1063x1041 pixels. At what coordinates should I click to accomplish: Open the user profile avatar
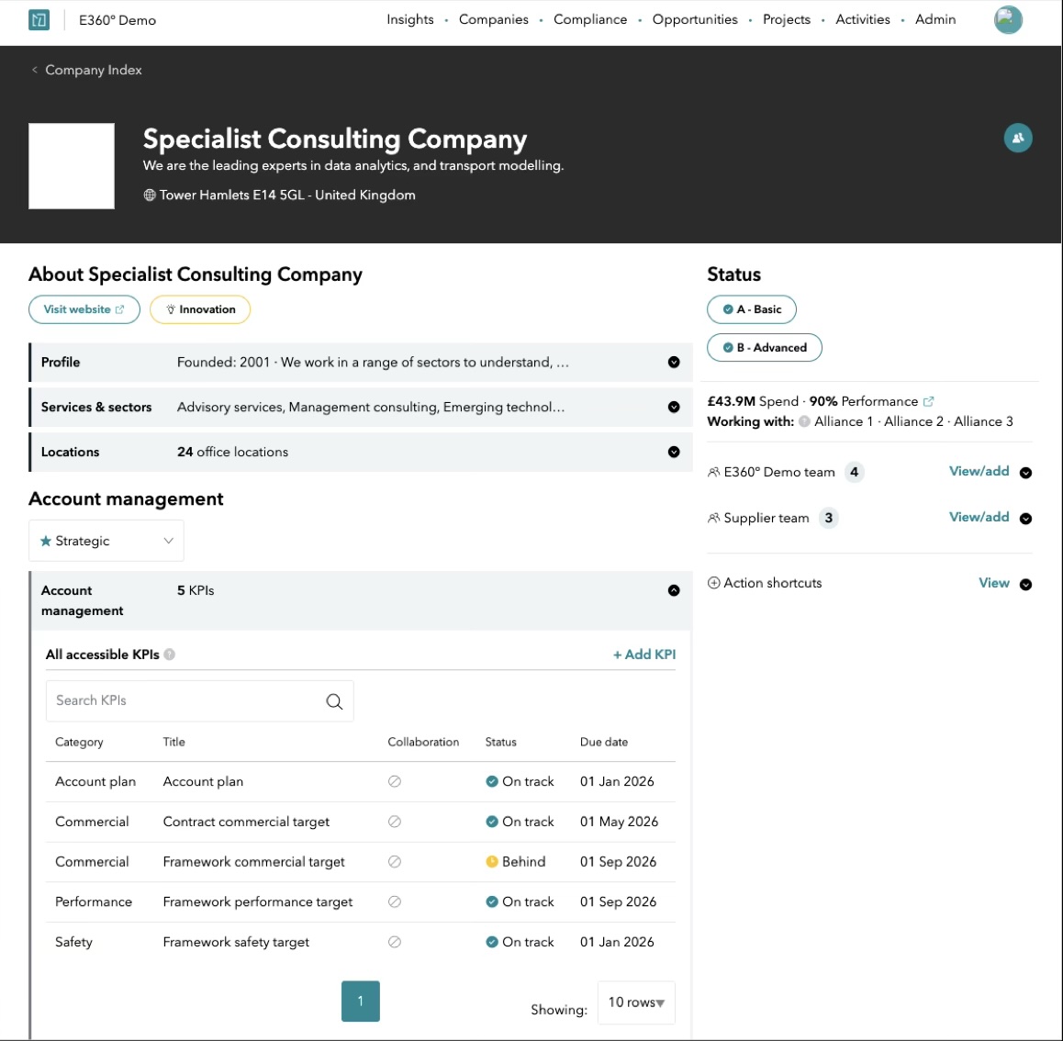click(1007, 19)
